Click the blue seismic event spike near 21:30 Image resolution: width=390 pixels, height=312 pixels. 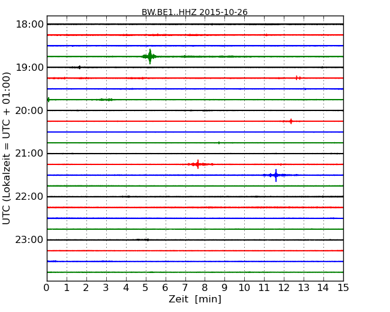276,175
